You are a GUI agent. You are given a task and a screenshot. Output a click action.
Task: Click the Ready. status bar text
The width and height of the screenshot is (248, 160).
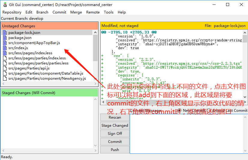coord(7,157)
